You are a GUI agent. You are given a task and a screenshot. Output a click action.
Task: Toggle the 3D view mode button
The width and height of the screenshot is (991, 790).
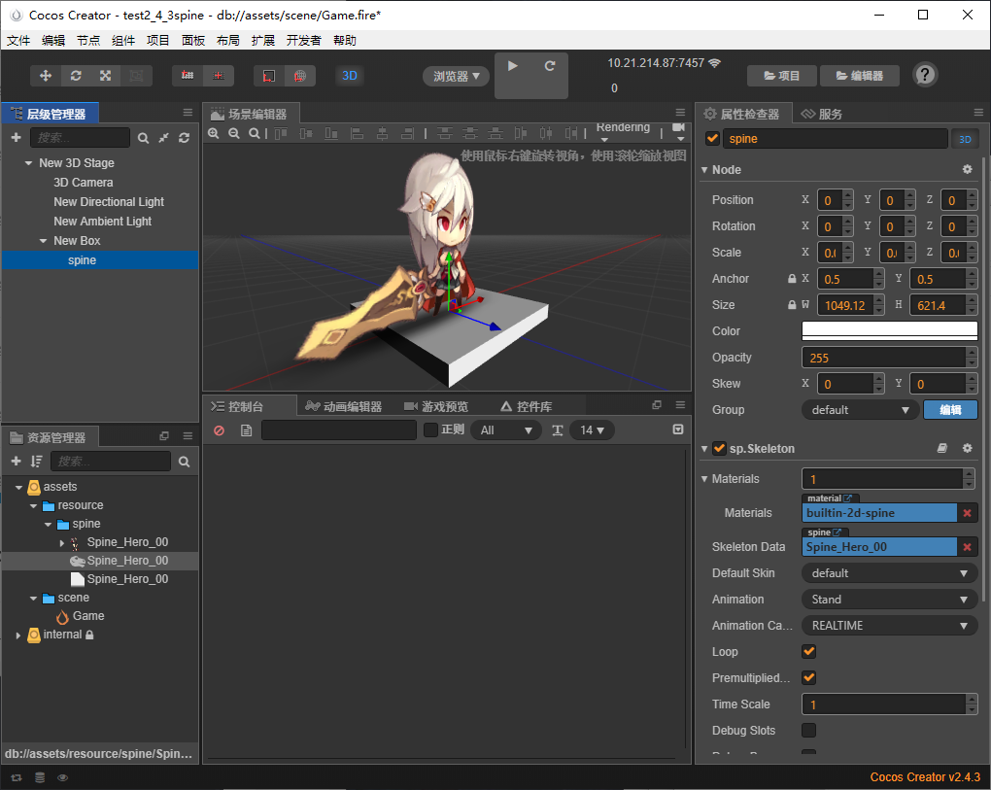350,76
